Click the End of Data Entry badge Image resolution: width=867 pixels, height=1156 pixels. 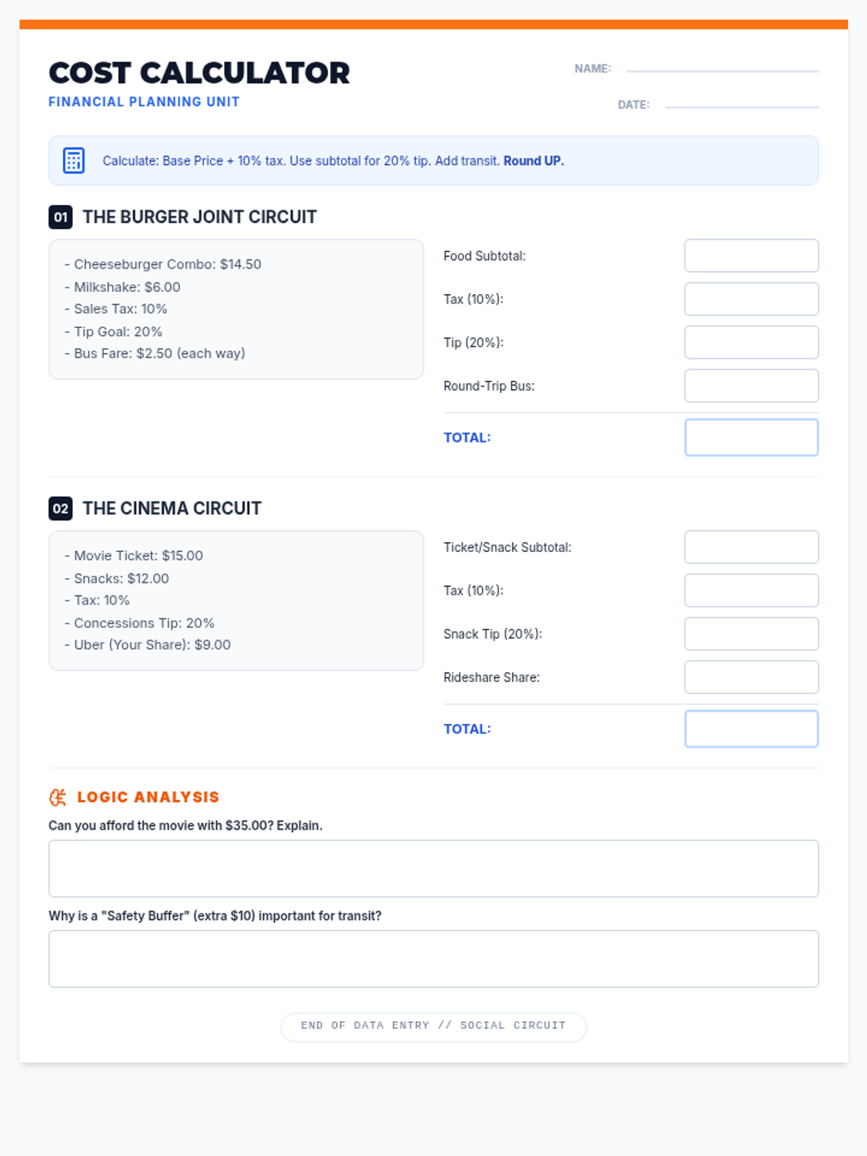(433, 1026)
